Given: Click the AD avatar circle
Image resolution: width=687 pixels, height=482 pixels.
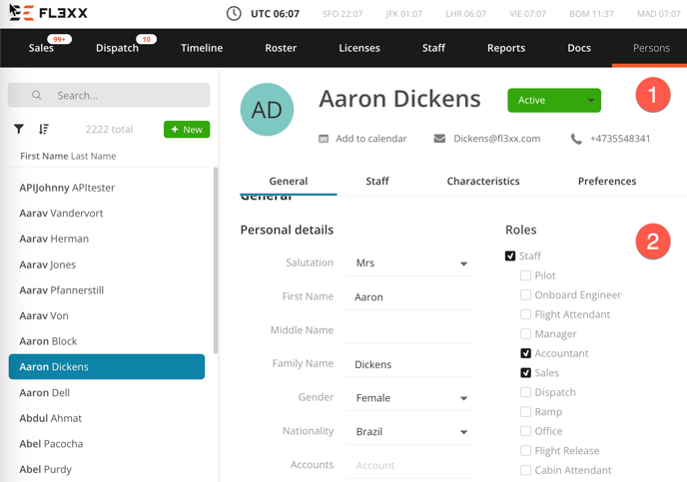Looking at the screenshot, I should 267,110.
